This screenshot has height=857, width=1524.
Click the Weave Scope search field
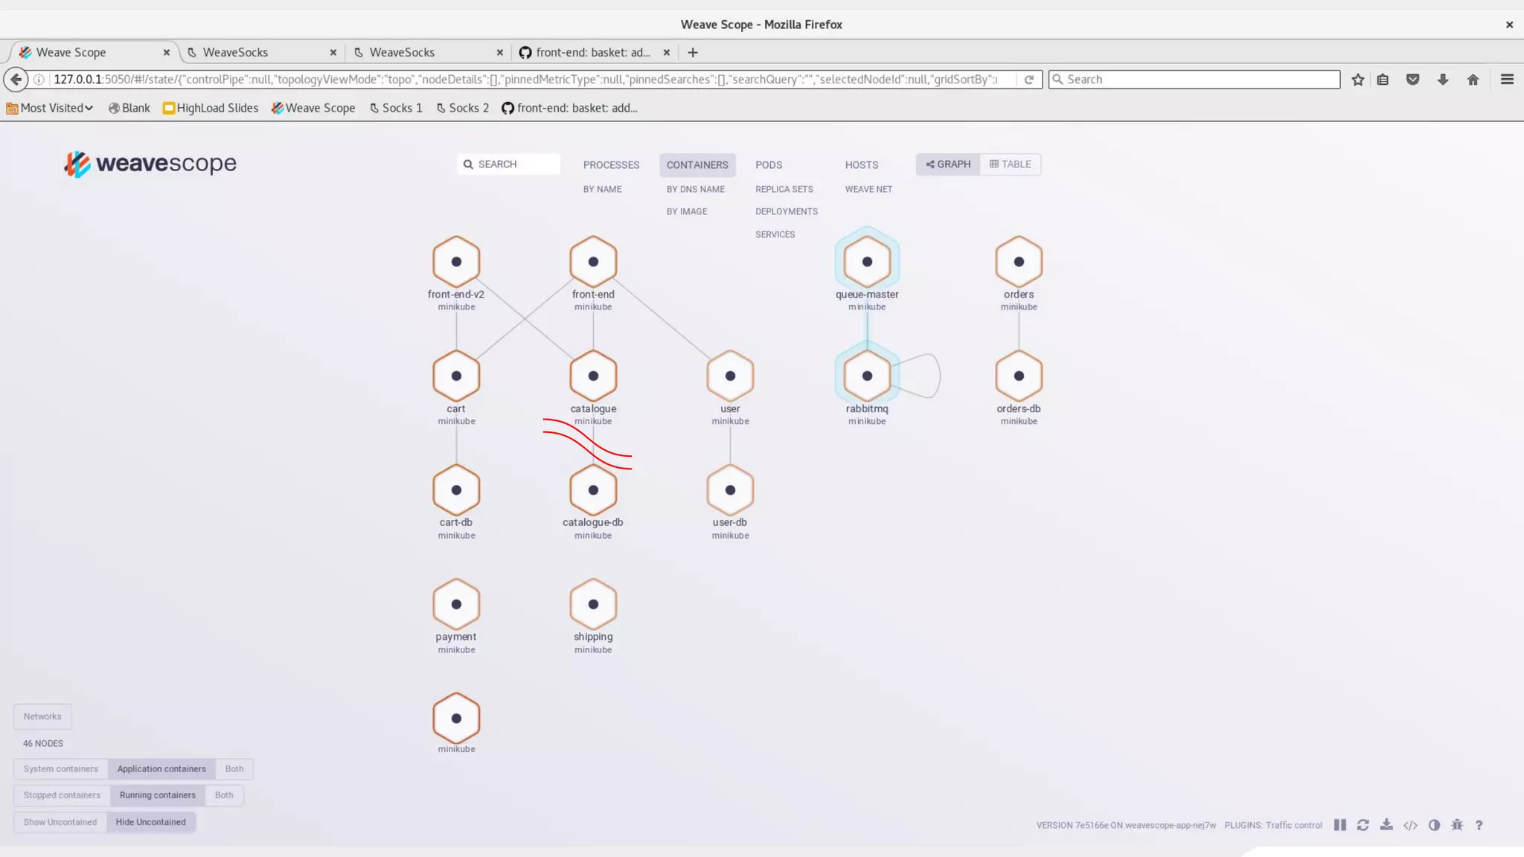coord(509,164)
